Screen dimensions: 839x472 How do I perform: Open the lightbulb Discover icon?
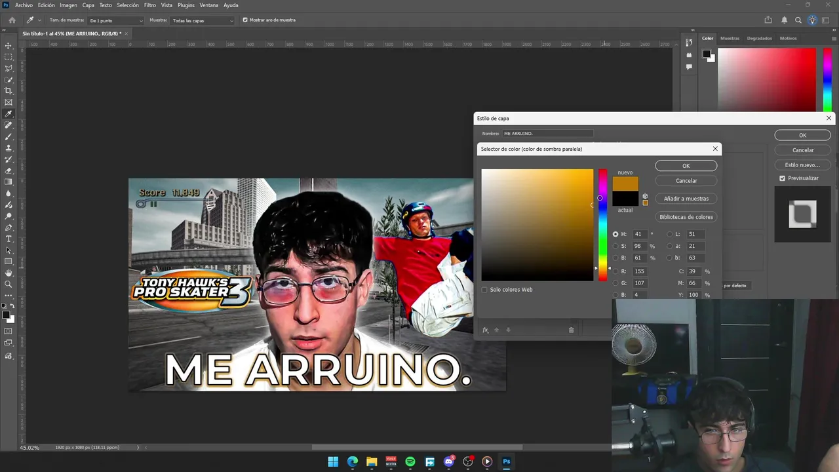812,20
